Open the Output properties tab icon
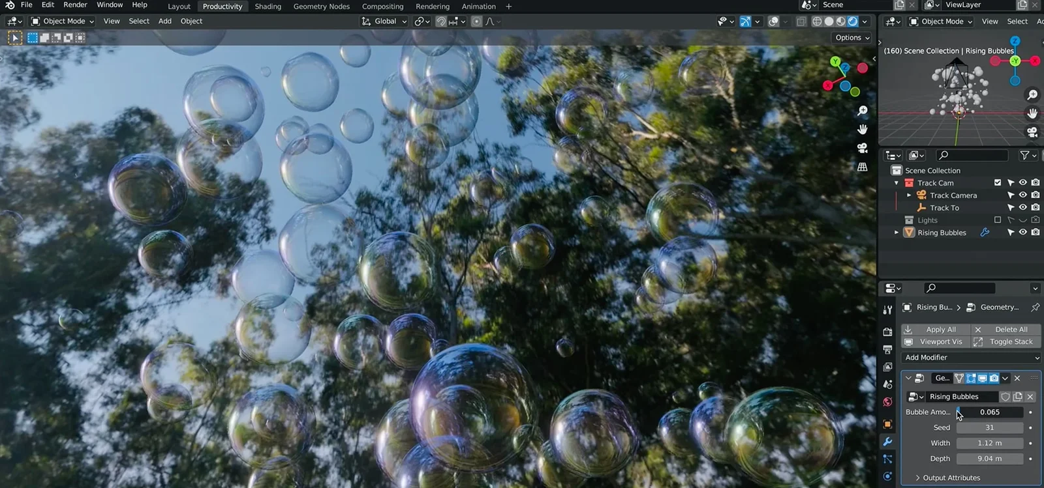 point(887,350)
